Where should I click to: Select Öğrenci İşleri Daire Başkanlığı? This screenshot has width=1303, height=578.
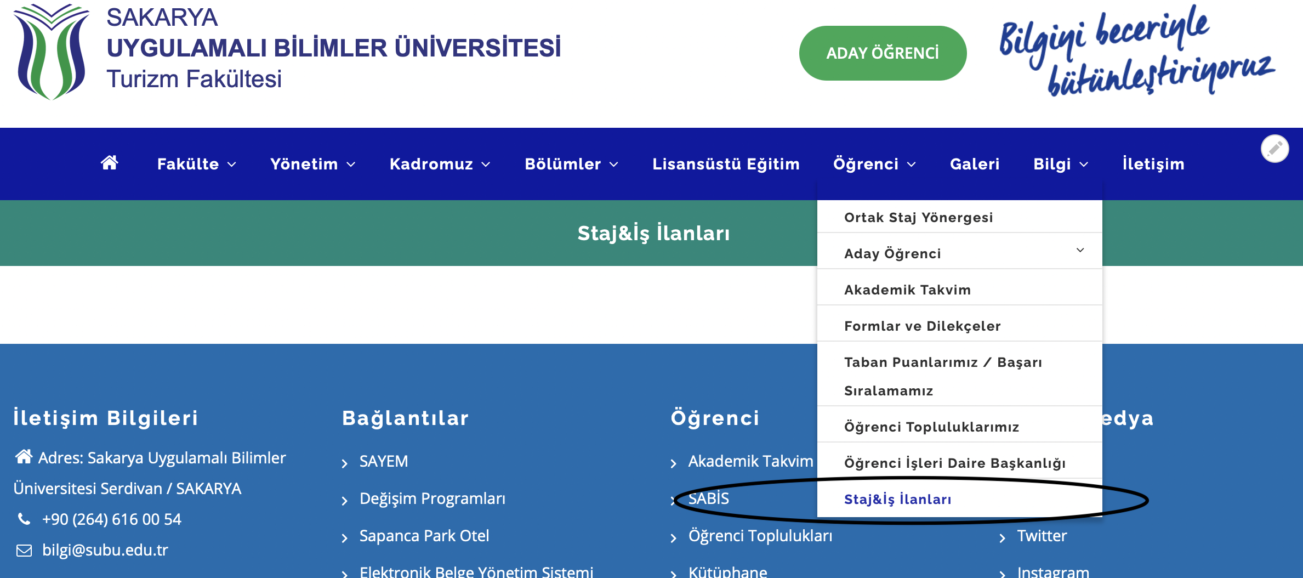click(x=959, y=463)
